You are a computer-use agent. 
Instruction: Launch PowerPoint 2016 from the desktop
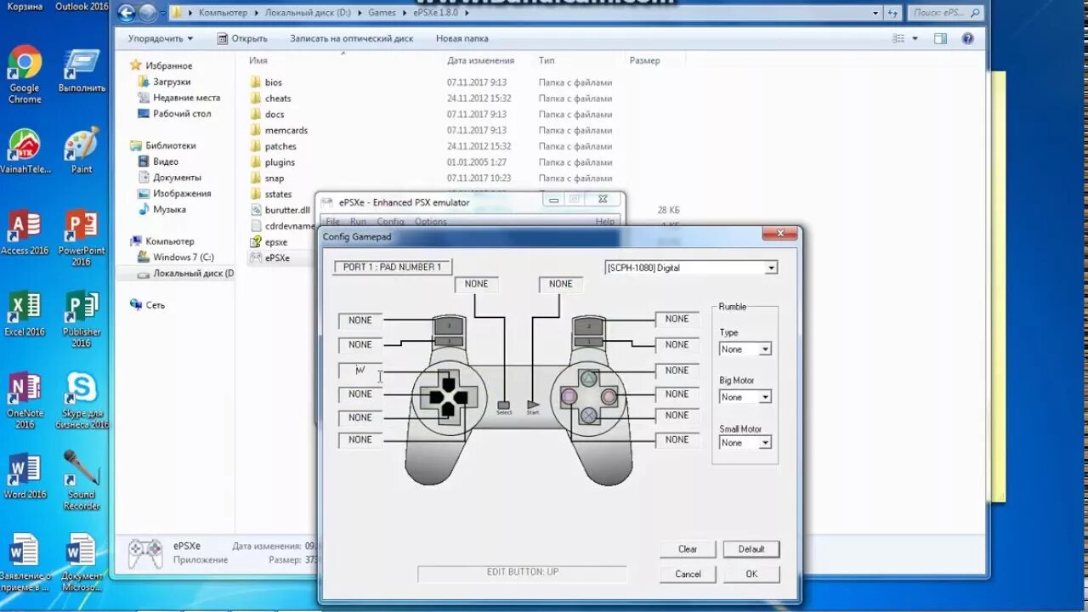[x=82, y=239]
